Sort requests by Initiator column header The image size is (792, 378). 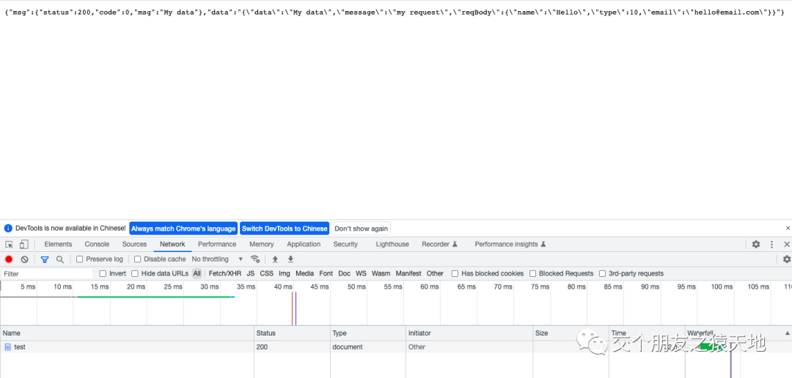[470, 333]
